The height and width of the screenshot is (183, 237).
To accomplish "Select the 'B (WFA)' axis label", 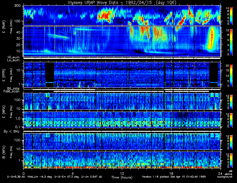I will [x=4, y=152].
